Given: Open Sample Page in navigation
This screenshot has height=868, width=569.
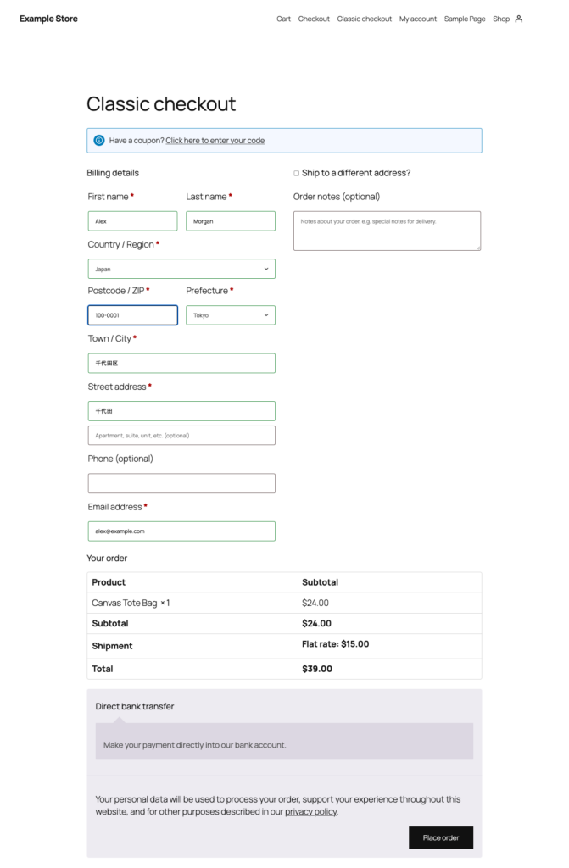Looking at the screenshot, I should pyautogui.click(x=465, y=19).
